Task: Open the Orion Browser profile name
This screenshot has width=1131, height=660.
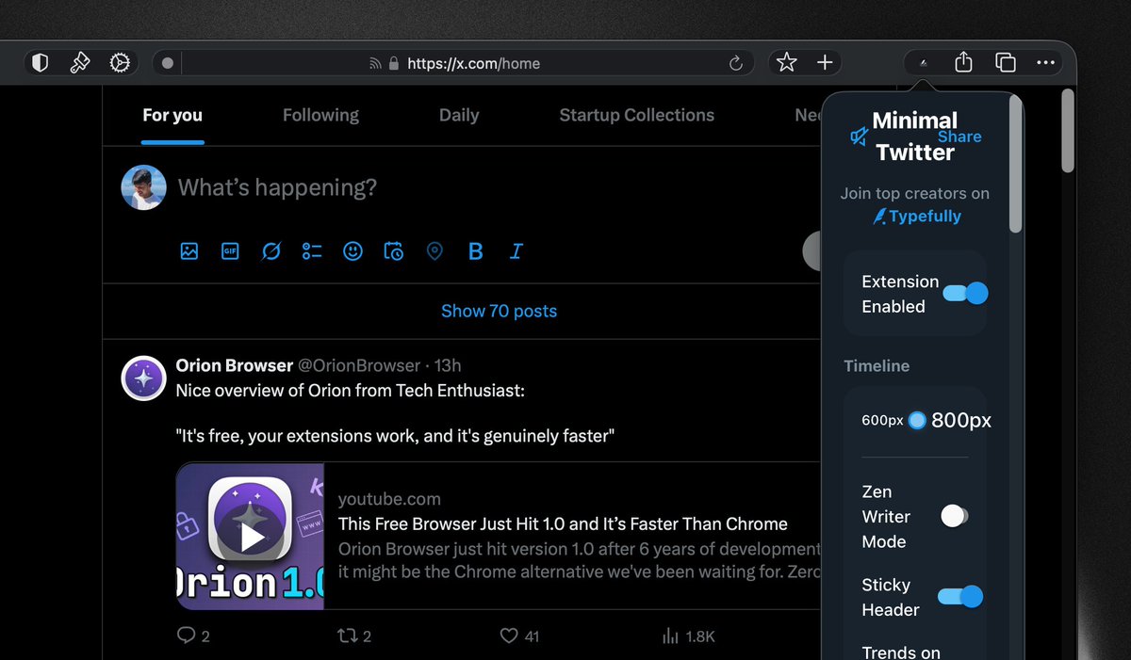Action: coord(235,365)
